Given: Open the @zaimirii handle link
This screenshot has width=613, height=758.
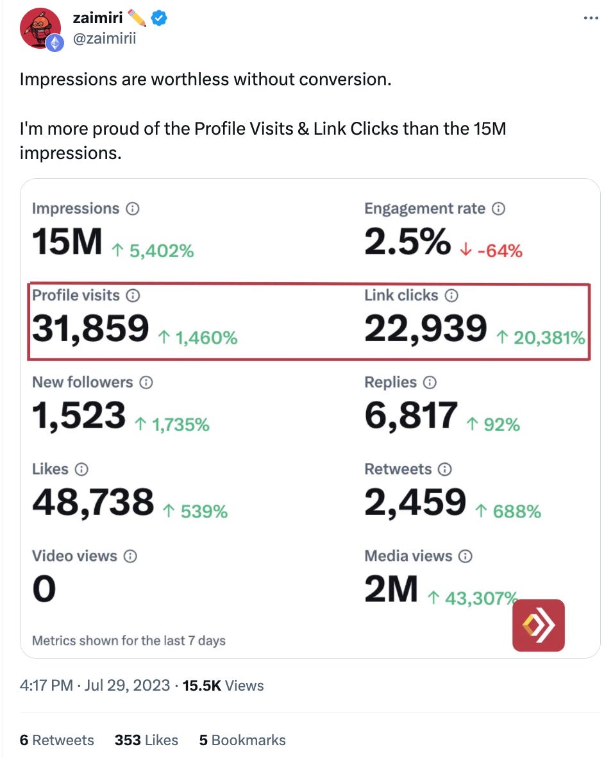Looking at the screenshot, I should point(105,39).
